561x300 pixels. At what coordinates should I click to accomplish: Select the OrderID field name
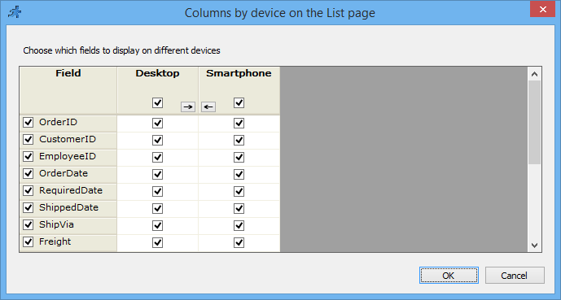pos(59,122)
